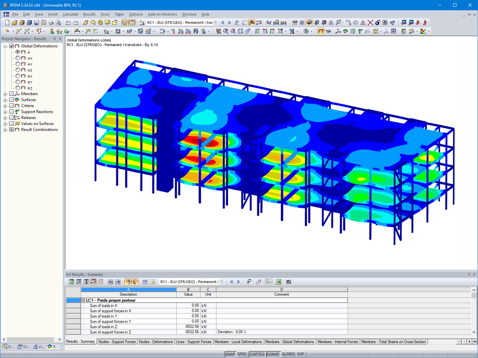The width and height of the screenshot is (478, 358).
Task: Click the red X delete icon in top toolbar
Action: 370,23
